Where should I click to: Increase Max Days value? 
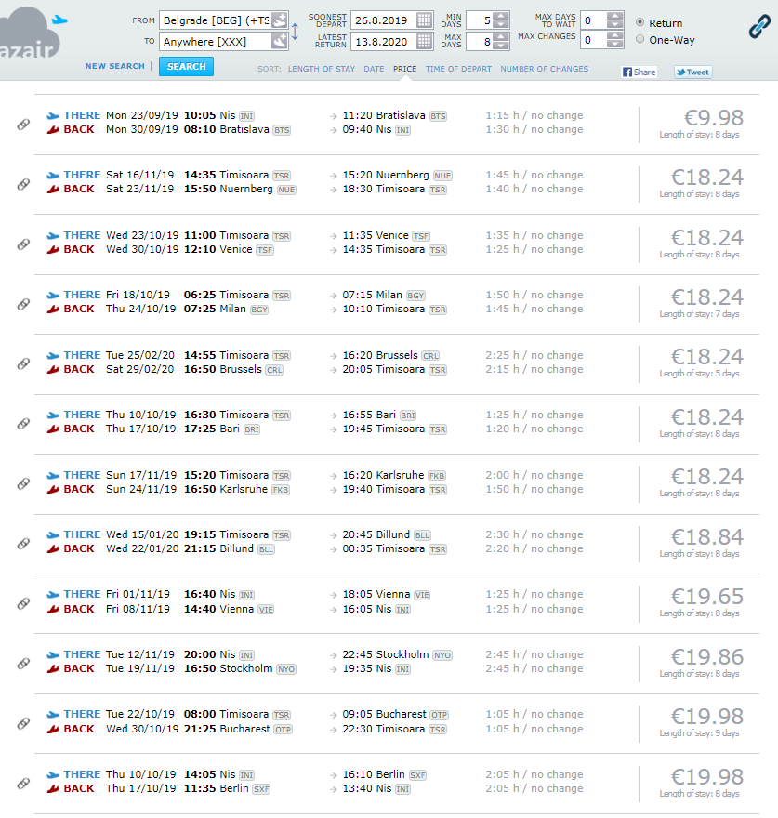[x=501, y=37]
